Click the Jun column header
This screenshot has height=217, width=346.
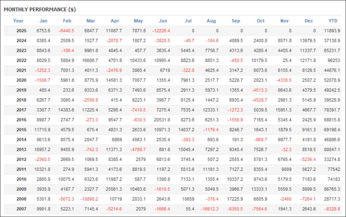pos(163,21)
